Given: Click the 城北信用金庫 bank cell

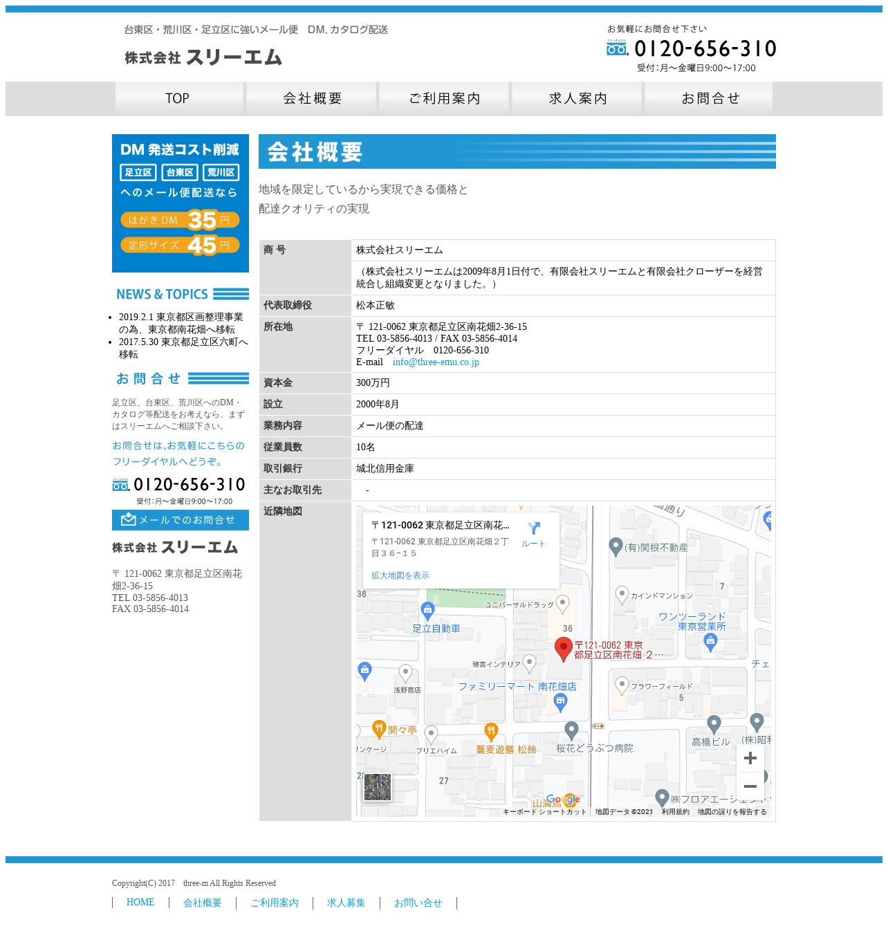Looking at the screenshot, I should [563, 469].
